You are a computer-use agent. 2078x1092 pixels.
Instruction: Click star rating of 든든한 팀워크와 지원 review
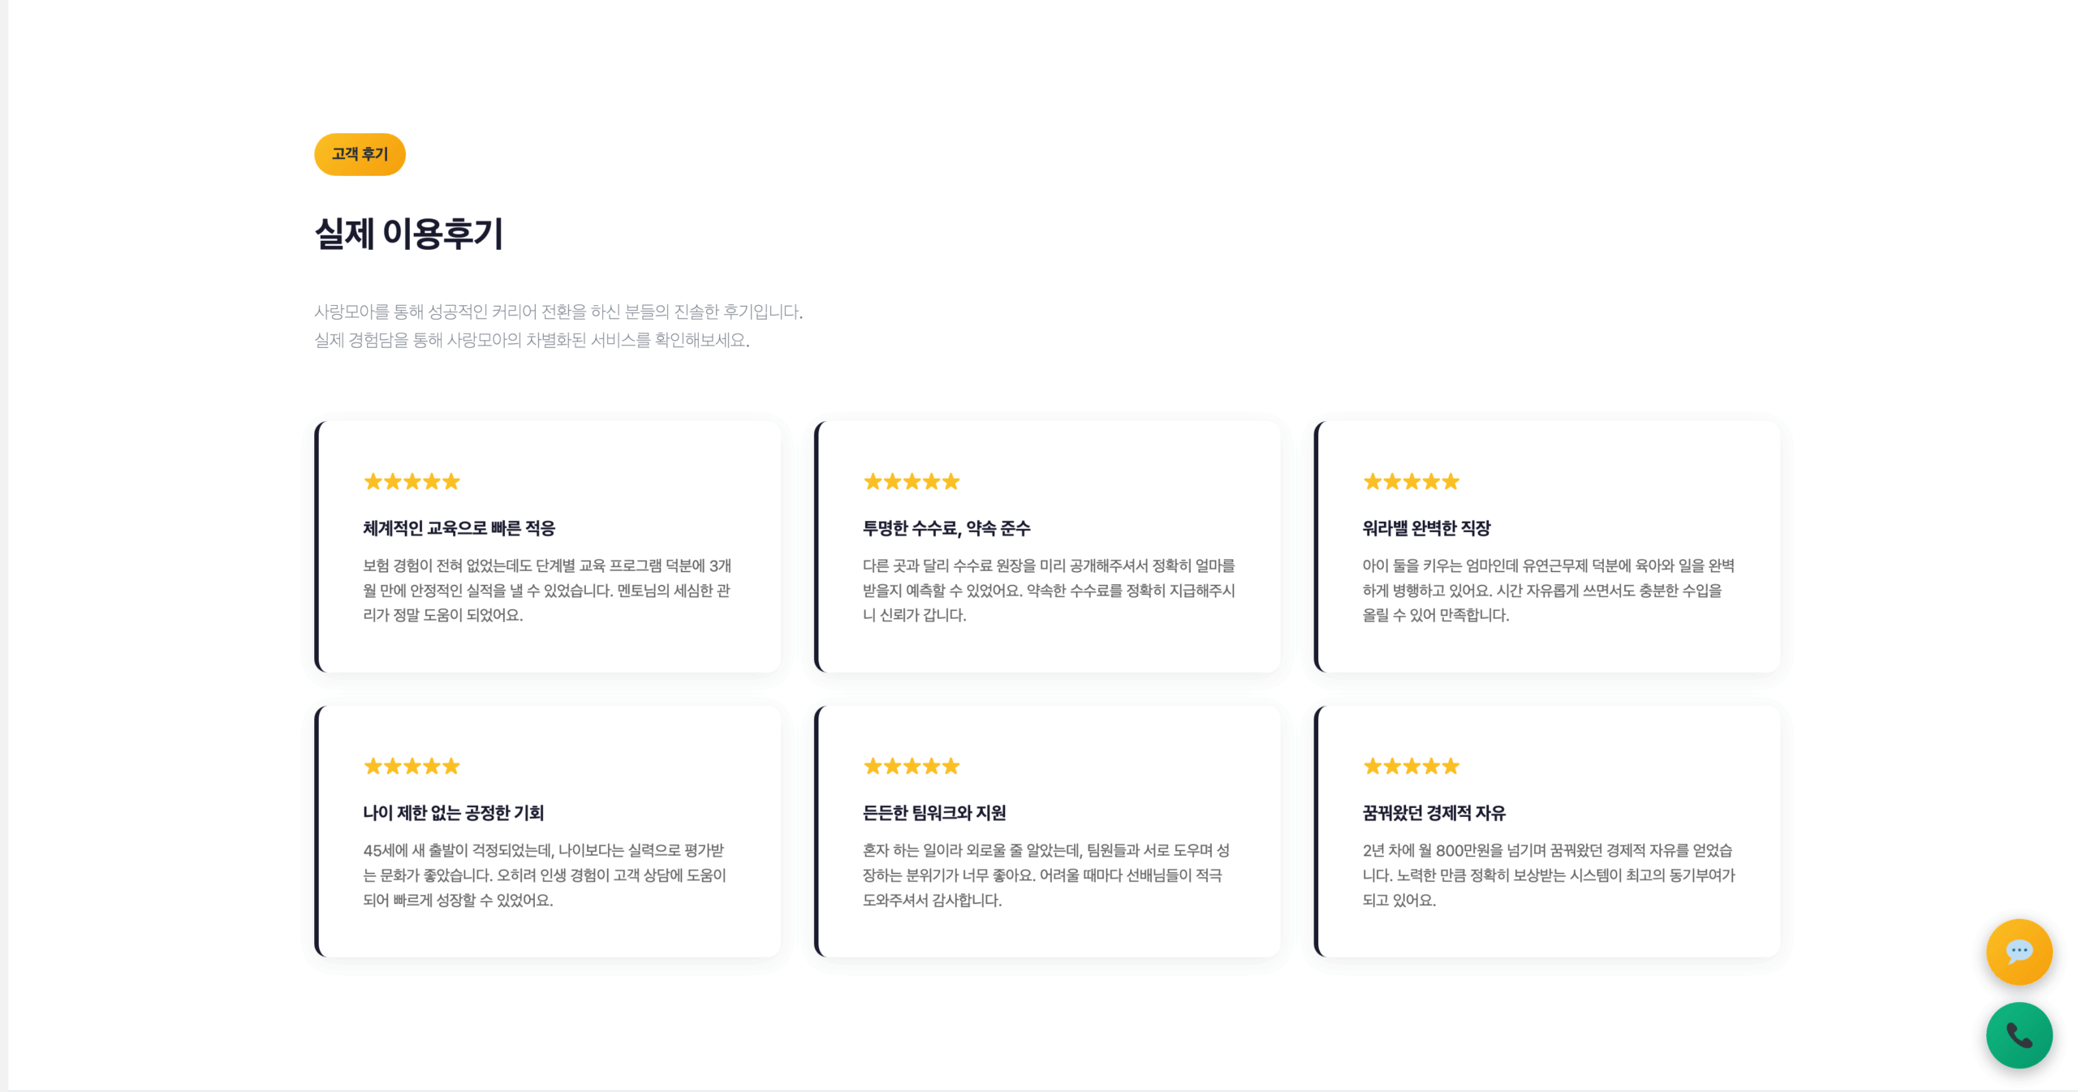912,766
